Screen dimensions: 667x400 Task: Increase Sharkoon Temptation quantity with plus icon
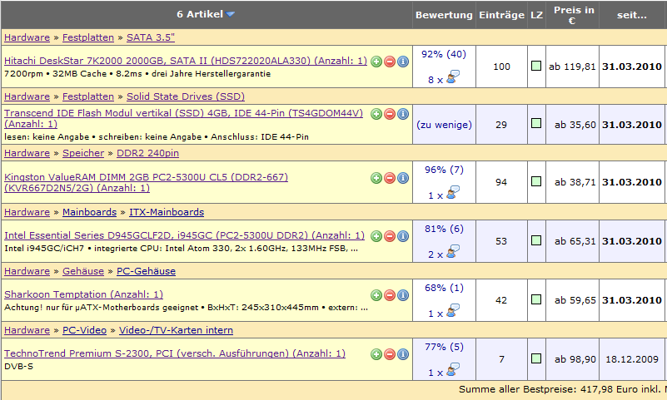click(x=376, y=295)
